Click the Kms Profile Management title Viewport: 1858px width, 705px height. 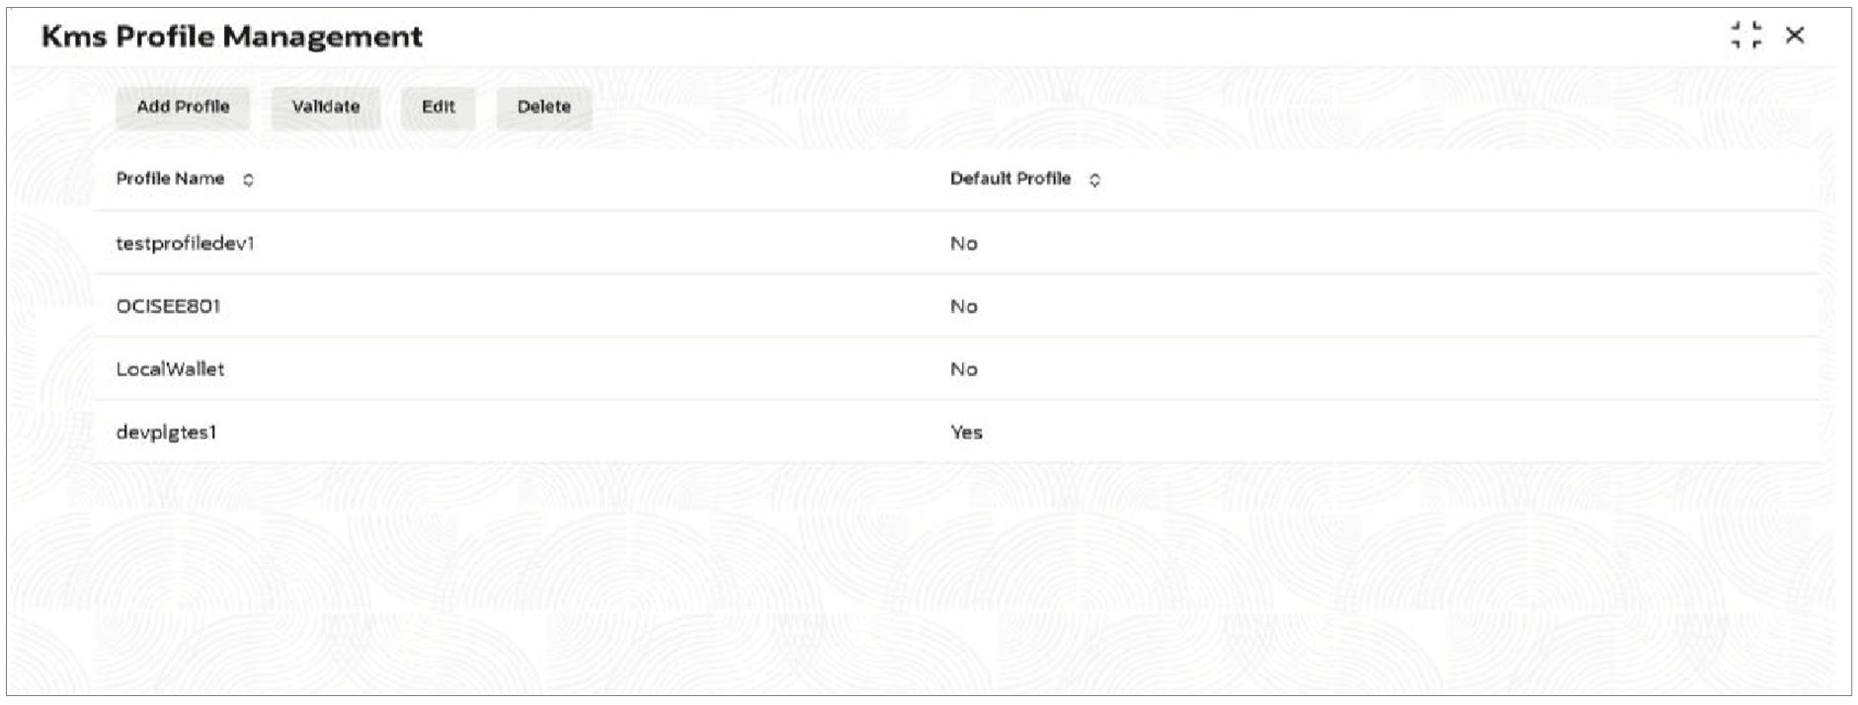pos(232,38)
